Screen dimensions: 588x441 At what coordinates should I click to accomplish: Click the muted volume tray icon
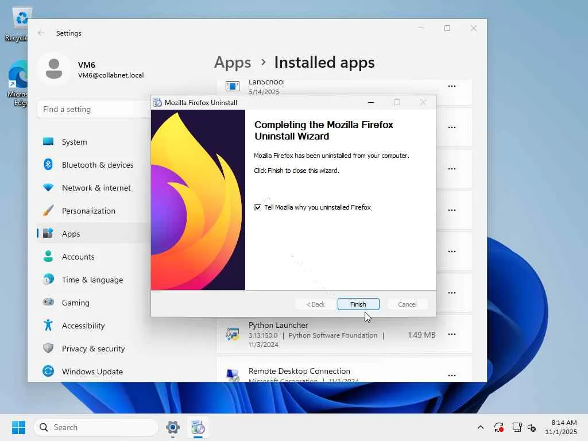[532, 427]
